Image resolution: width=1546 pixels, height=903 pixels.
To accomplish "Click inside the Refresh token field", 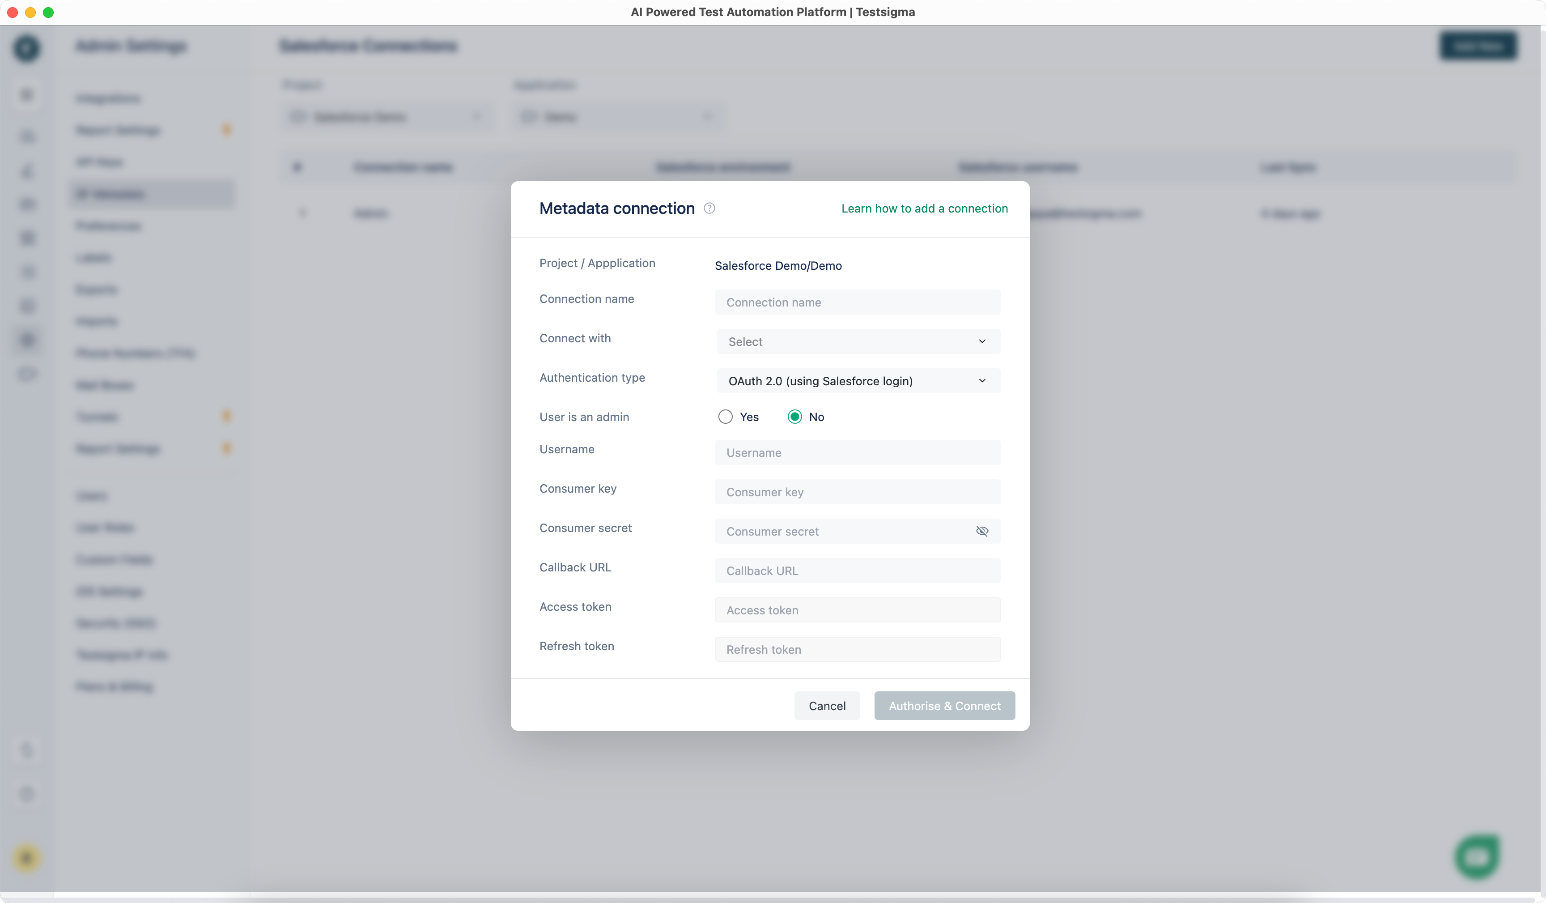I will [857, 649].
